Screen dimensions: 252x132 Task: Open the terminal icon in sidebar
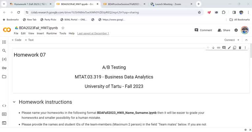pyautogui.click(x=4, y=123)
